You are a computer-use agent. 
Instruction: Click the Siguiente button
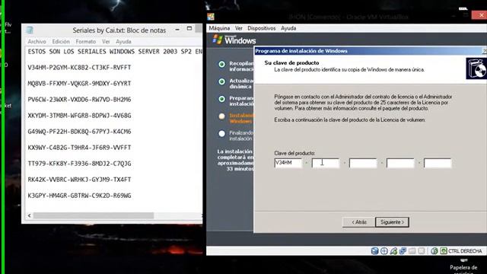[x=392, y=222]
